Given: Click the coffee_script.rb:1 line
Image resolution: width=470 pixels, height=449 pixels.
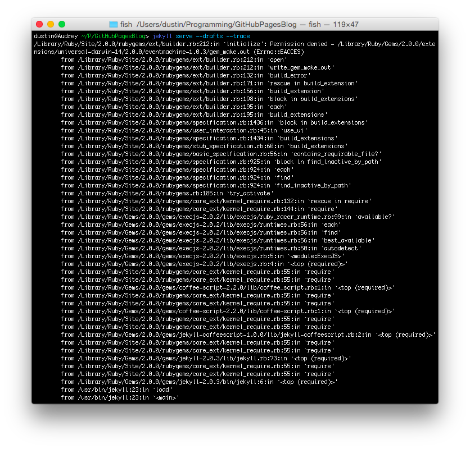Looking at the screenshot, I should coord(228,287).
